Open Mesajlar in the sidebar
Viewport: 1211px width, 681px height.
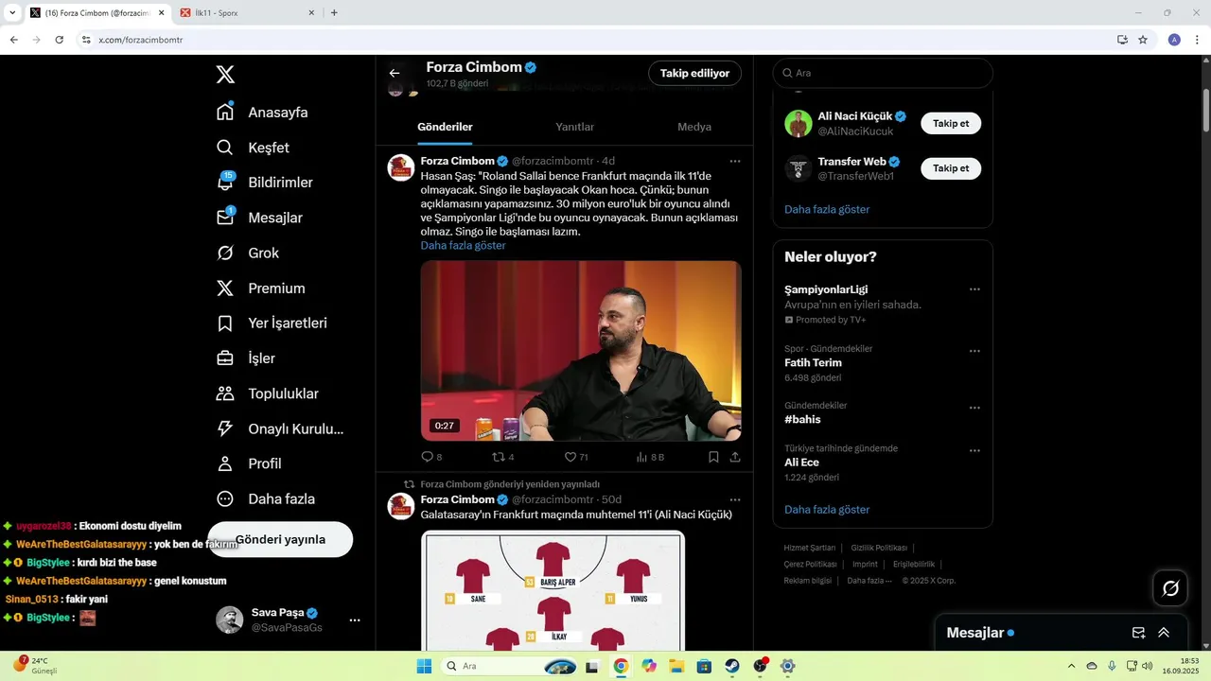pyautogui.click(x=259, y=218)
